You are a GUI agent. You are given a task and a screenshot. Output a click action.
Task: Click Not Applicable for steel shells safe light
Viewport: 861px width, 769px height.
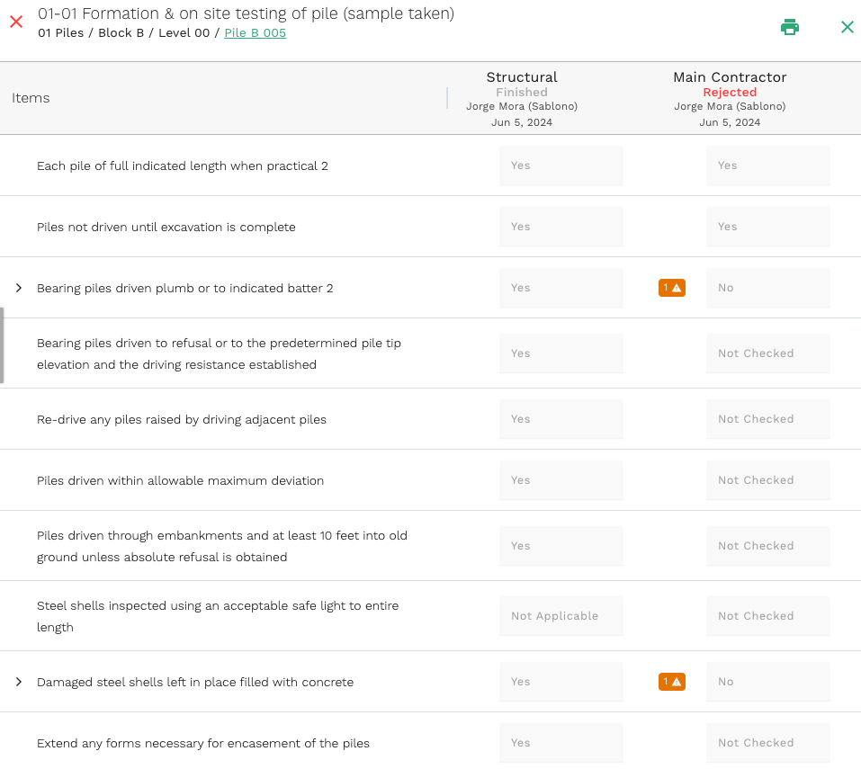coord(561,615)
